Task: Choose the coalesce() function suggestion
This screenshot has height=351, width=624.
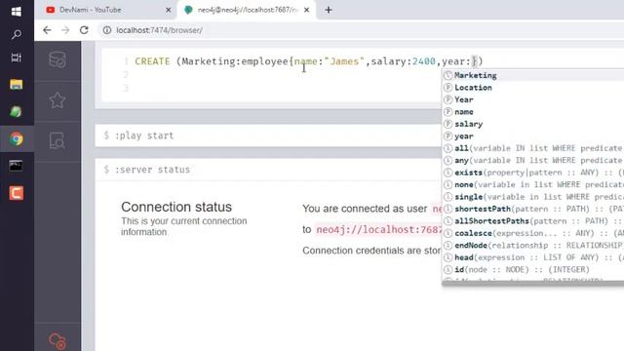Action: tap(533, 233)
